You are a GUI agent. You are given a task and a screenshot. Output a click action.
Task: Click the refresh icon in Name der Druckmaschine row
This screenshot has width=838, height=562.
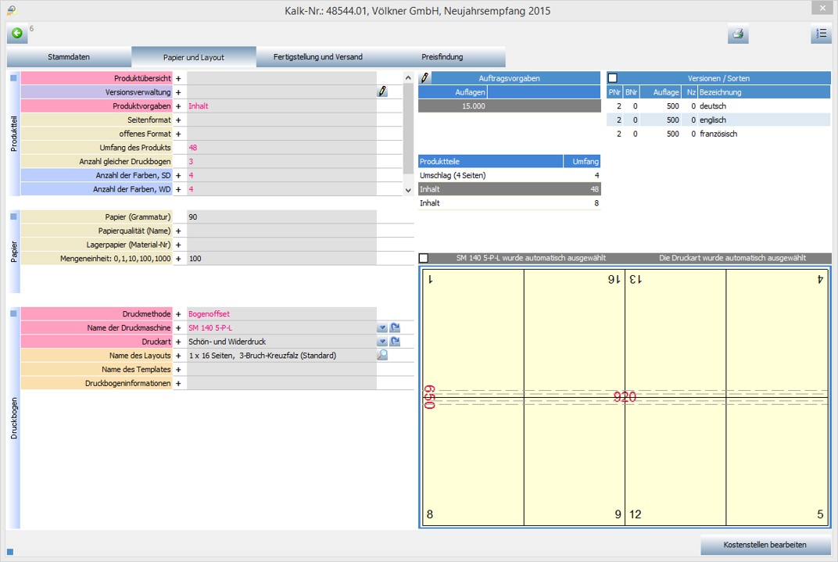click(x=396, y=328)
